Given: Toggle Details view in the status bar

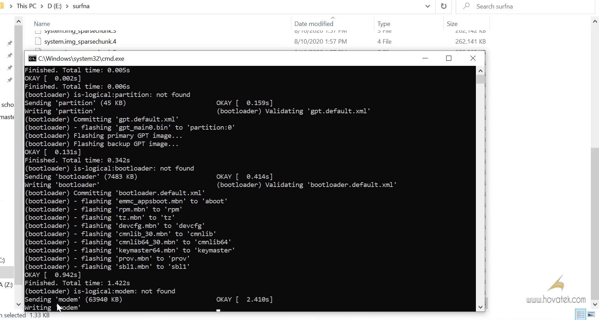Looking at the screenshot, I should coord(580,315).
